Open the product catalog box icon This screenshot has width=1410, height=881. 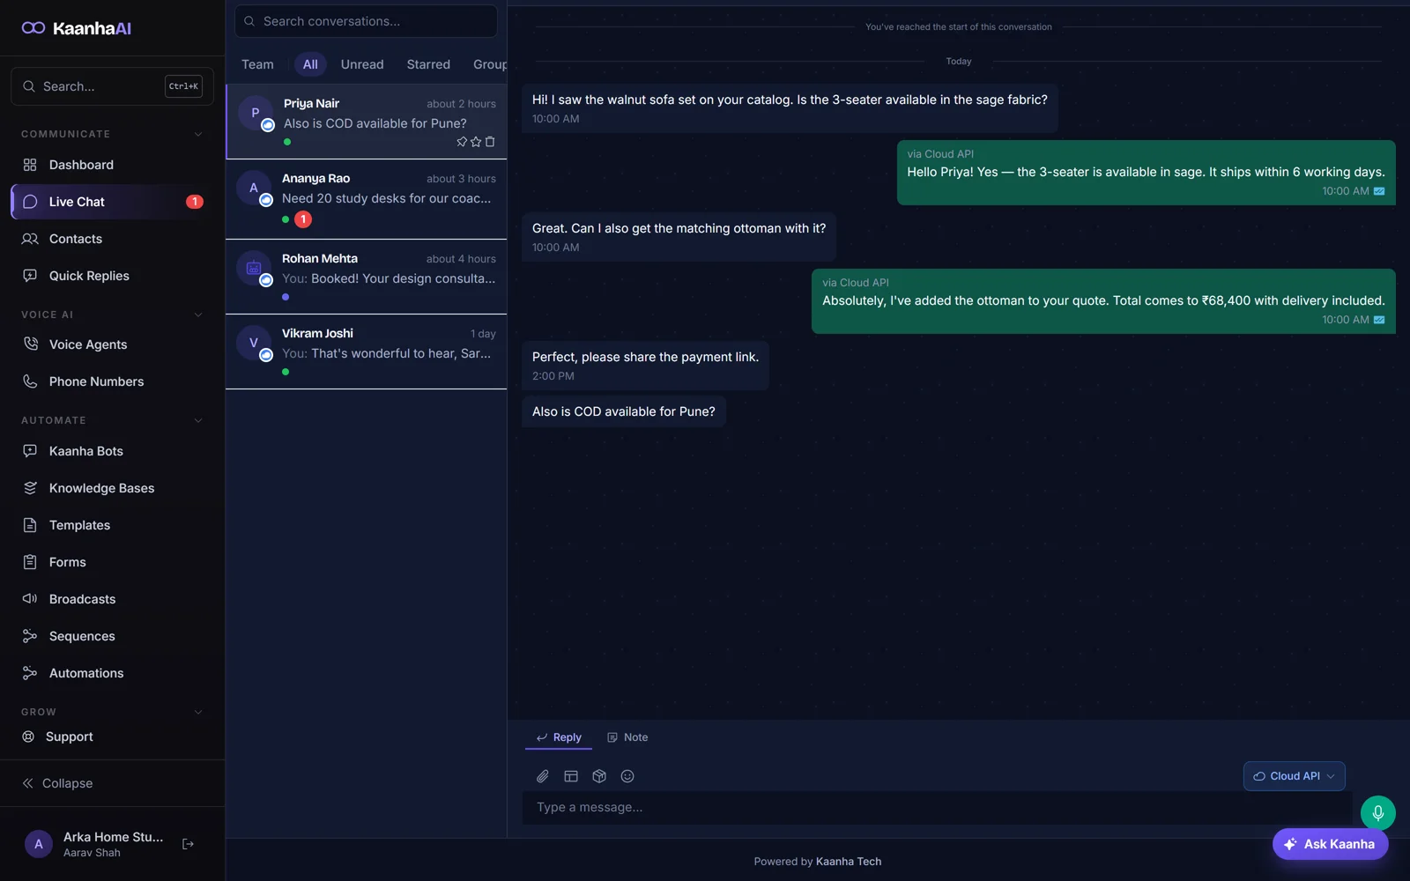point(599,776)
